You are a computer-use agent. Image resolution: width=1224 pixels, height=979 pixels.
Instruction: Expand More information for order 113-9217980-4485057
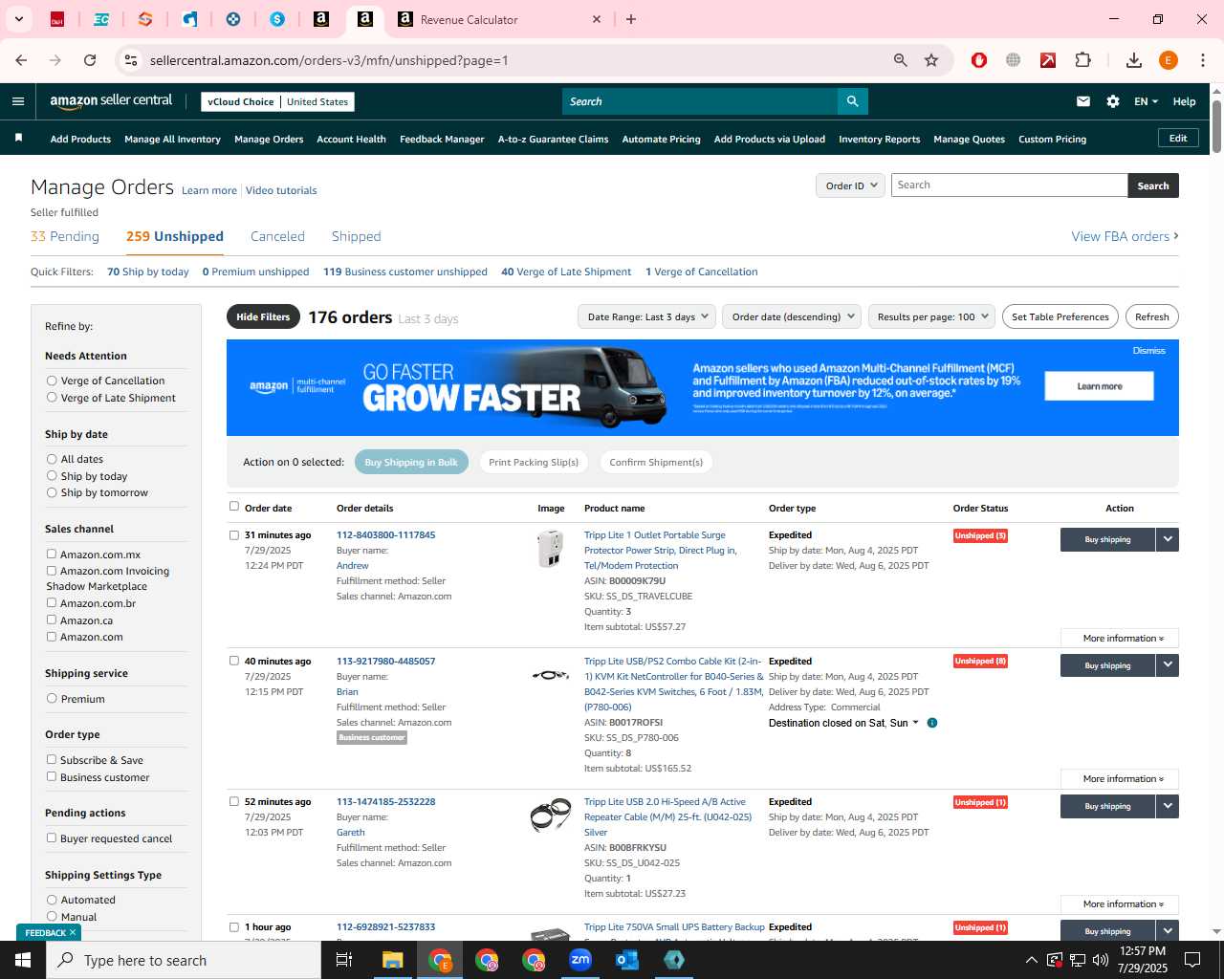click(1120, 779)
